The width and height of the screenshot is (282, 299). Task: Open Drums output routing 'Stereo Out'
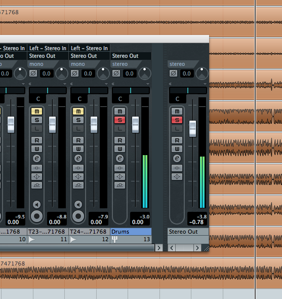click(131, 56)
